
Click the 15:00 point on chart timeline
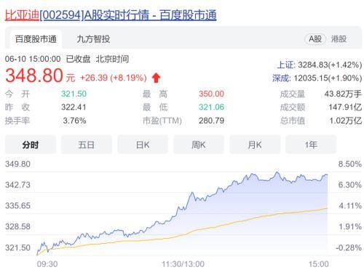[318, 264]
